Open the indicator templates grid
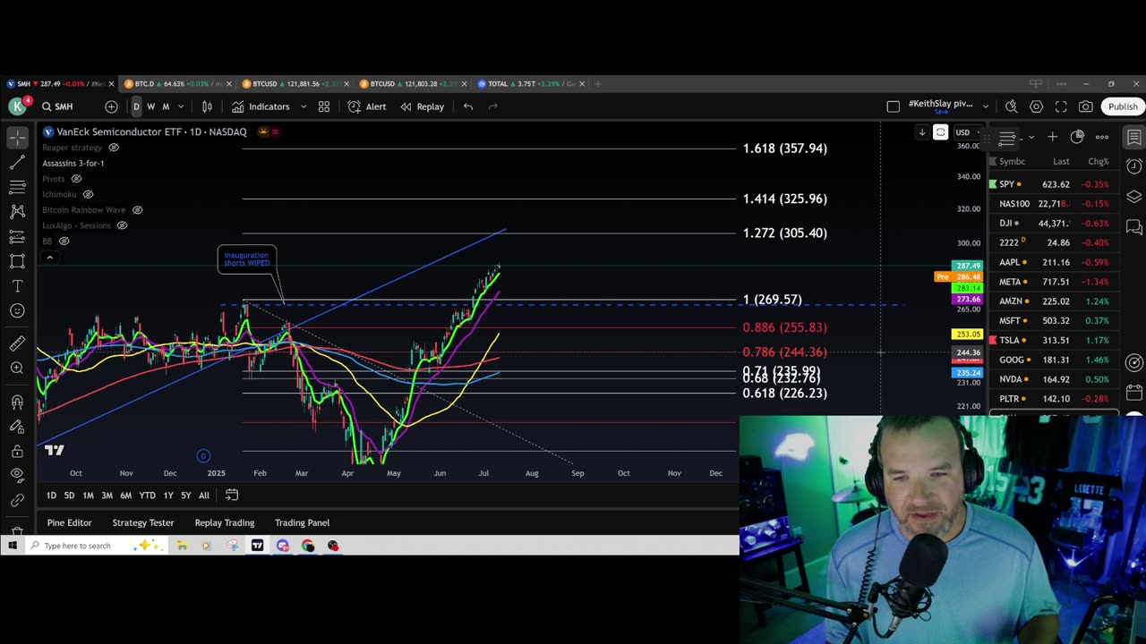This screenshot has width=1146, height=644. click(324, 106)
